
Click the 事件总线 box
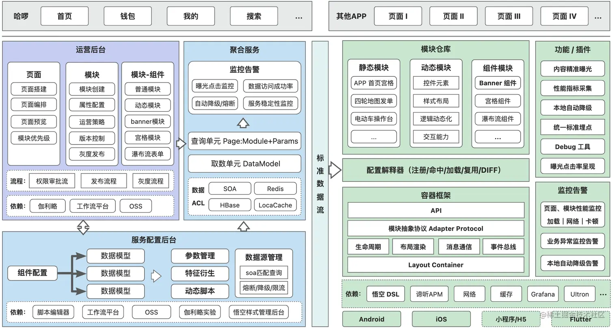tap(504, 247)
